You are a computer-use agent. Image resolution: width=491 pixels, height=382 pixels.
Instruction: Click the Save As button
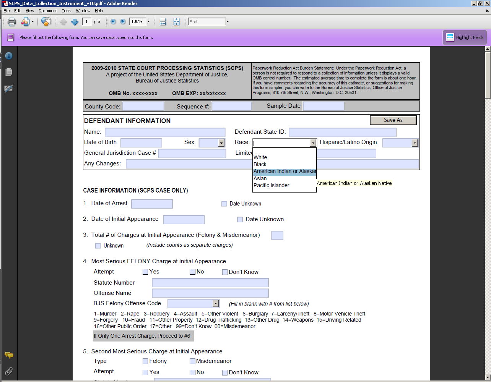[x=393, y=120]
